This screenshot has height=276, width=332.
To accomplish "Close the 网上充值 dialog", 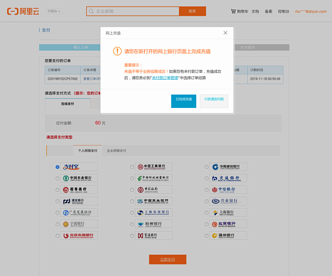I will pyautogui.click(x=226, y=33).
